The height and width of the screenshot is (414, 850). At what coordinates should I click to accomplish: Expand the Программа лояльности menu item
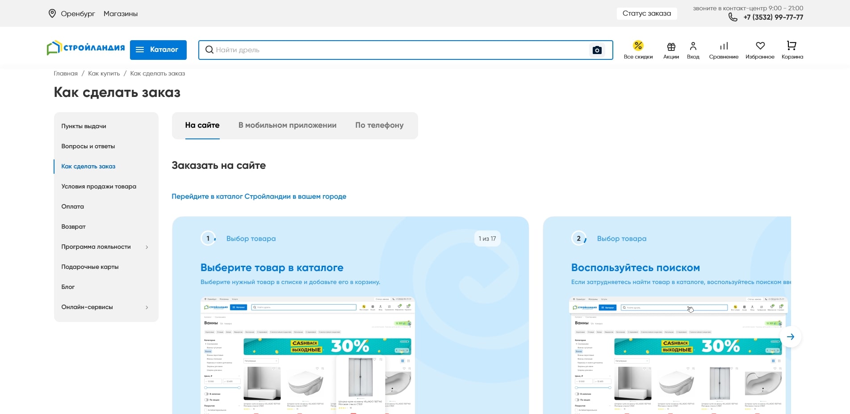(x=96, y=247)
